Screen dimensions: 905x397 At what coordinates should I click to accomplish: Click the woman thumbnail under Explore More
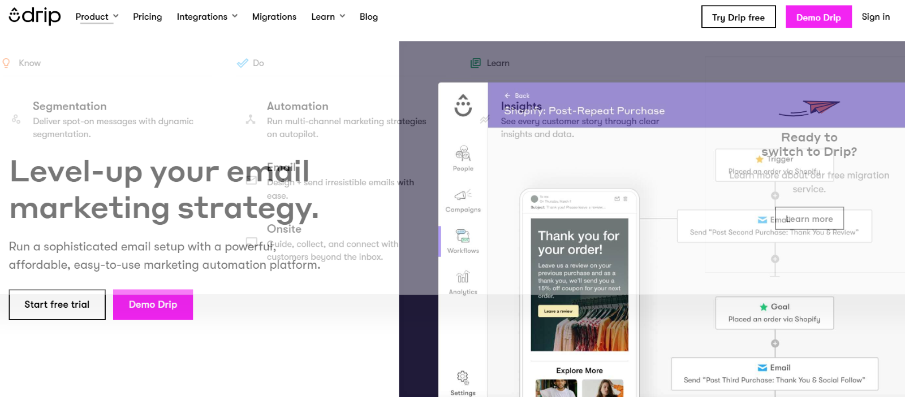click(x=602, y=389)
